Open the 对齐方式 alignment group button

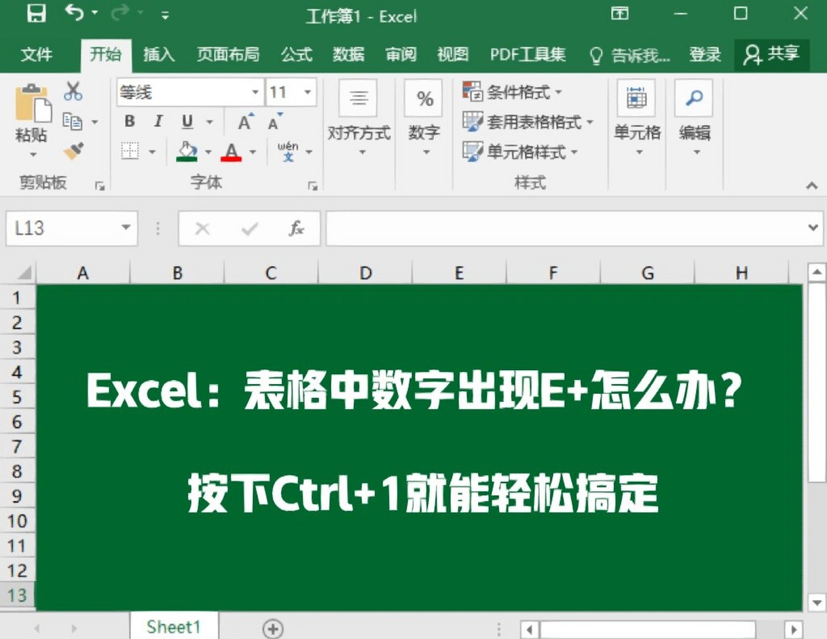(x=359, y=118)
